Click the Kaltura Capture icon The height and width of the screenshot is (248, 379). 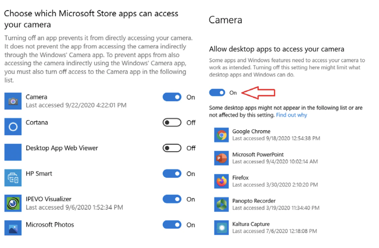click(221, 228)
